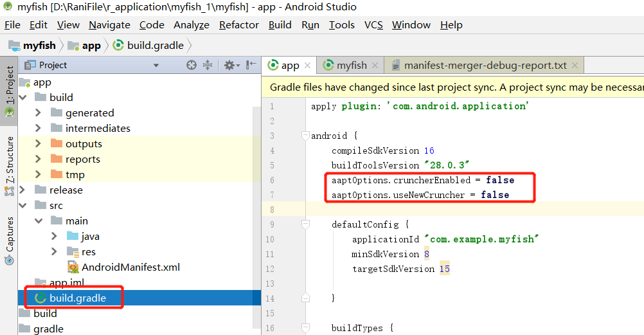The image size is (644, 335).
Task: Collapse the build folder under app
Action: click(23, 98)
